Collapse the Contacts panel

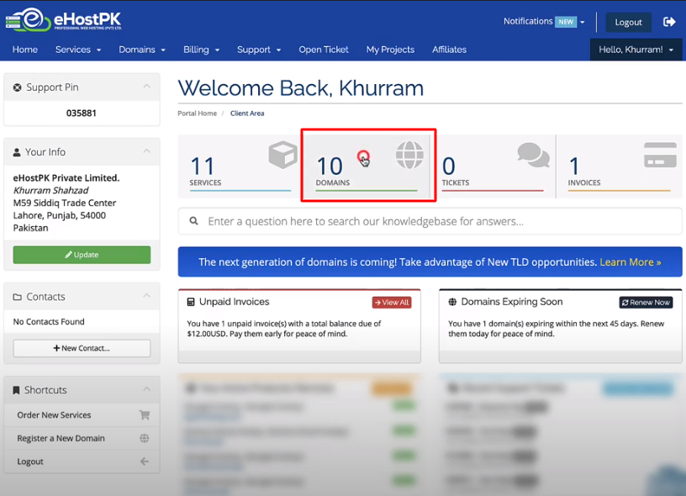coord(146,296)
